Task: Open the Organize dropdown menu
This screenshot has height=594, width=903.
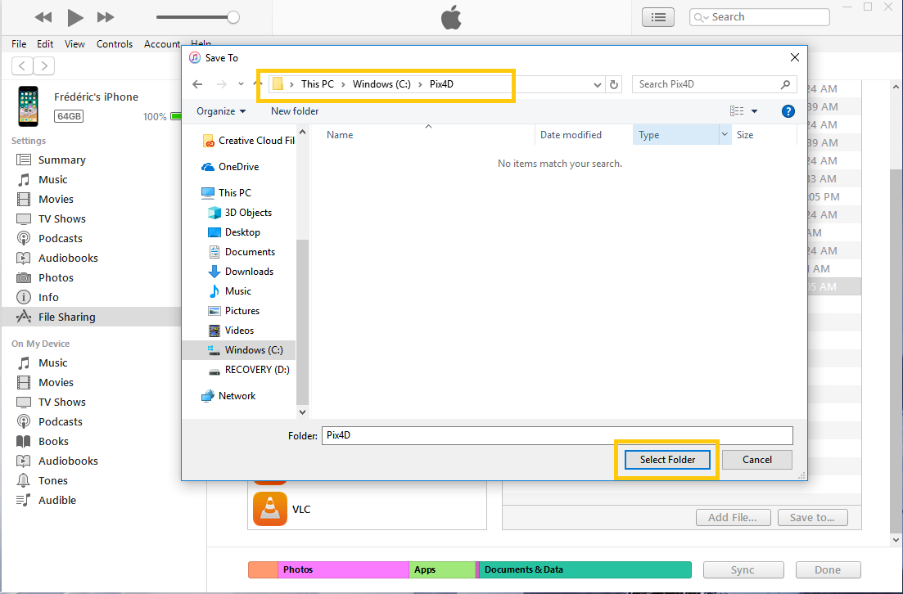Action: [x=221, y=111]
